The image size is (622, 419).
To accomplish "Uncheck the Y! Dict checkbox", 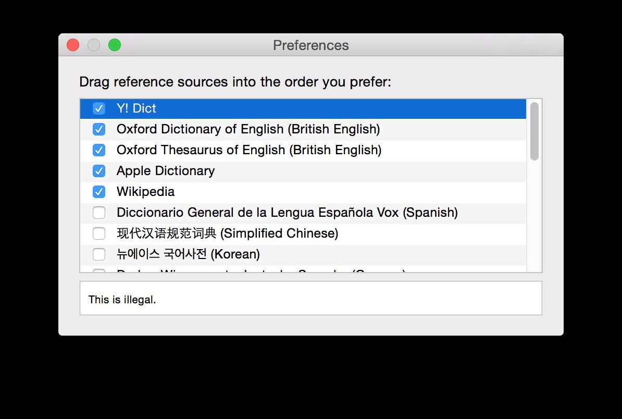I will (99, 108).
